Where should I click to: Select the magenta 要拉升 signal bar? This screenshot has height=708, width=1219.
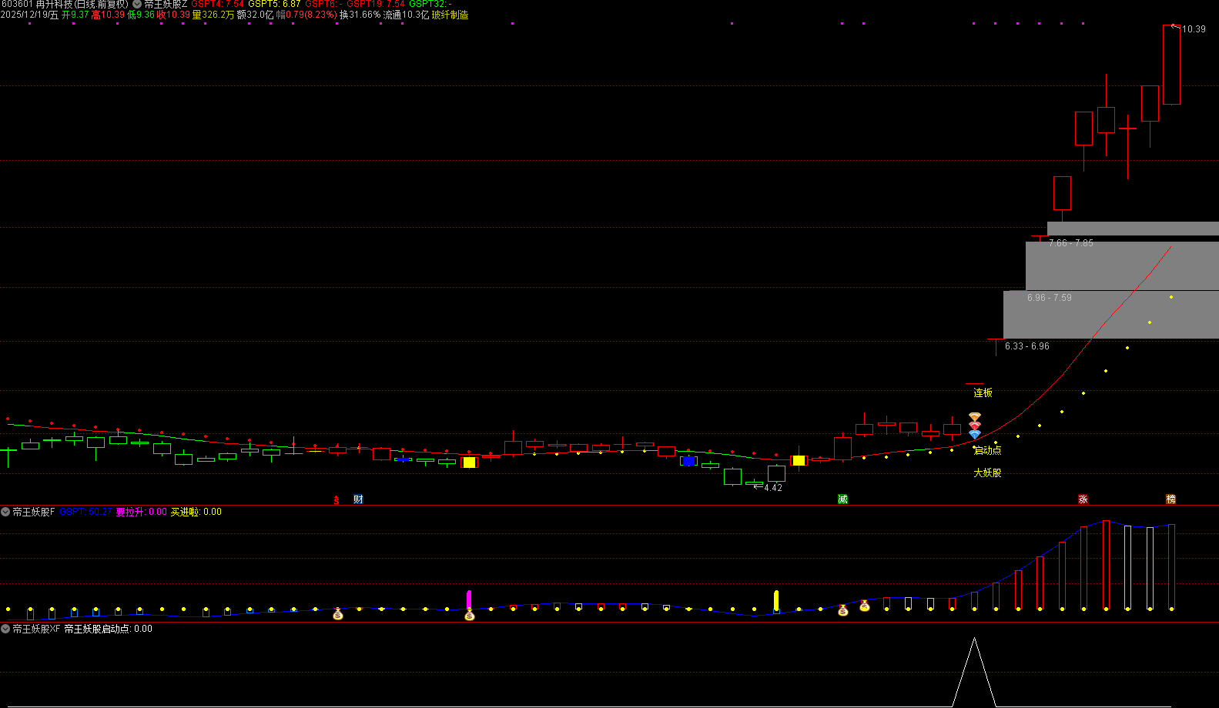(x=469, y=599)
